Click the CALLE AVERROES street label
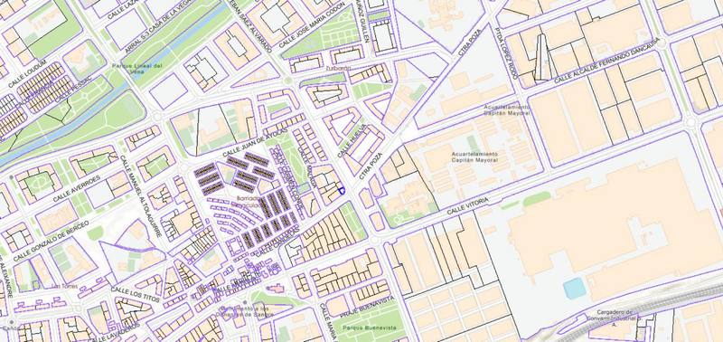 click(76, 188)
